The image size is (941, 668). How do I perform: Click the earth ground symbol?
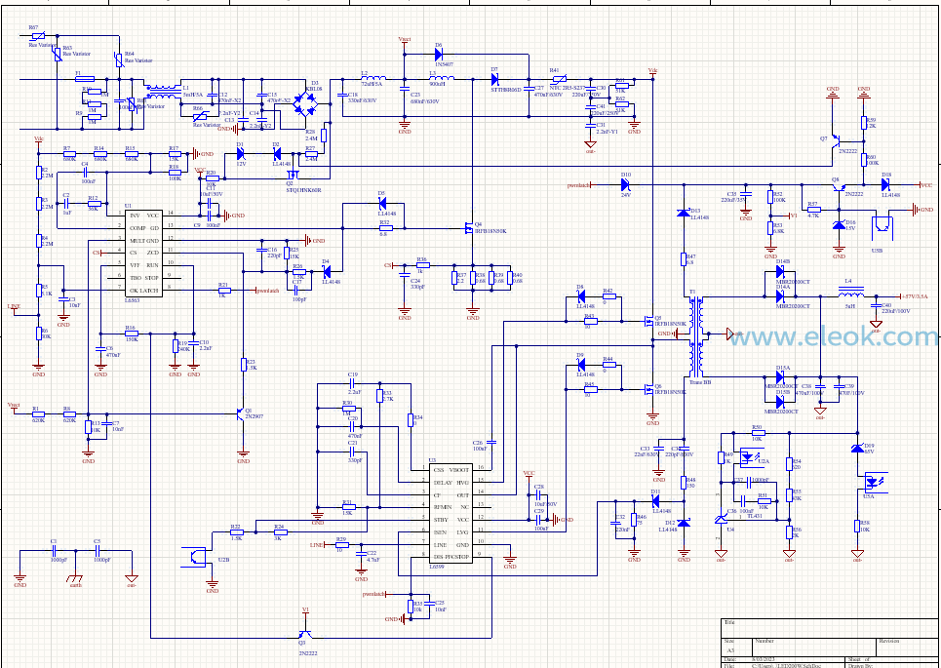pos(76,579)
